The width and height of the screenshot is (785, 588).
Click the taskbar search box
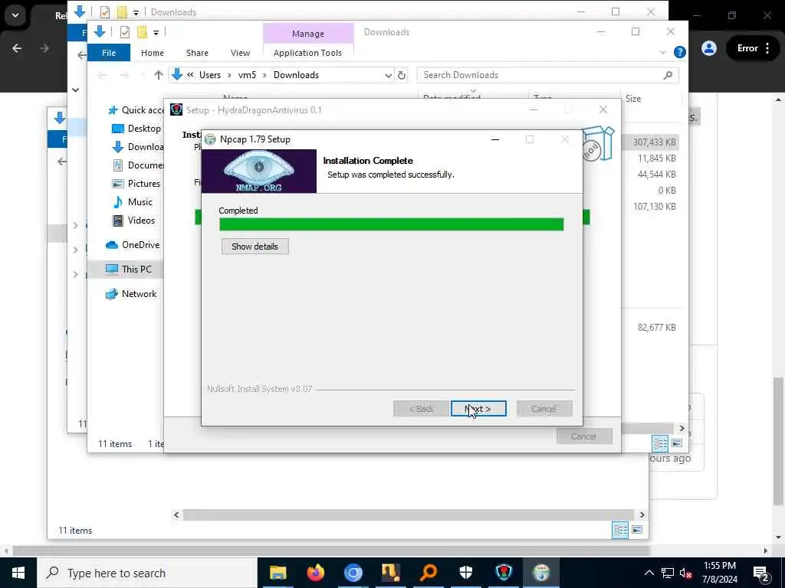(147, 573)
